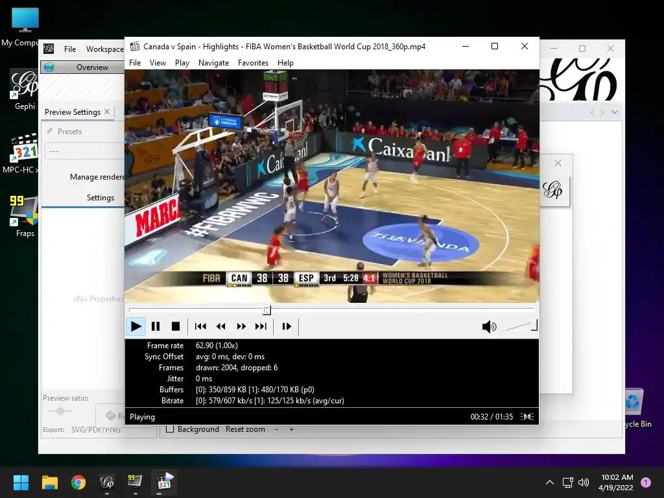Select the Preview Settings tab
This screenshot has width=664, height=498.
coord(73,112)
